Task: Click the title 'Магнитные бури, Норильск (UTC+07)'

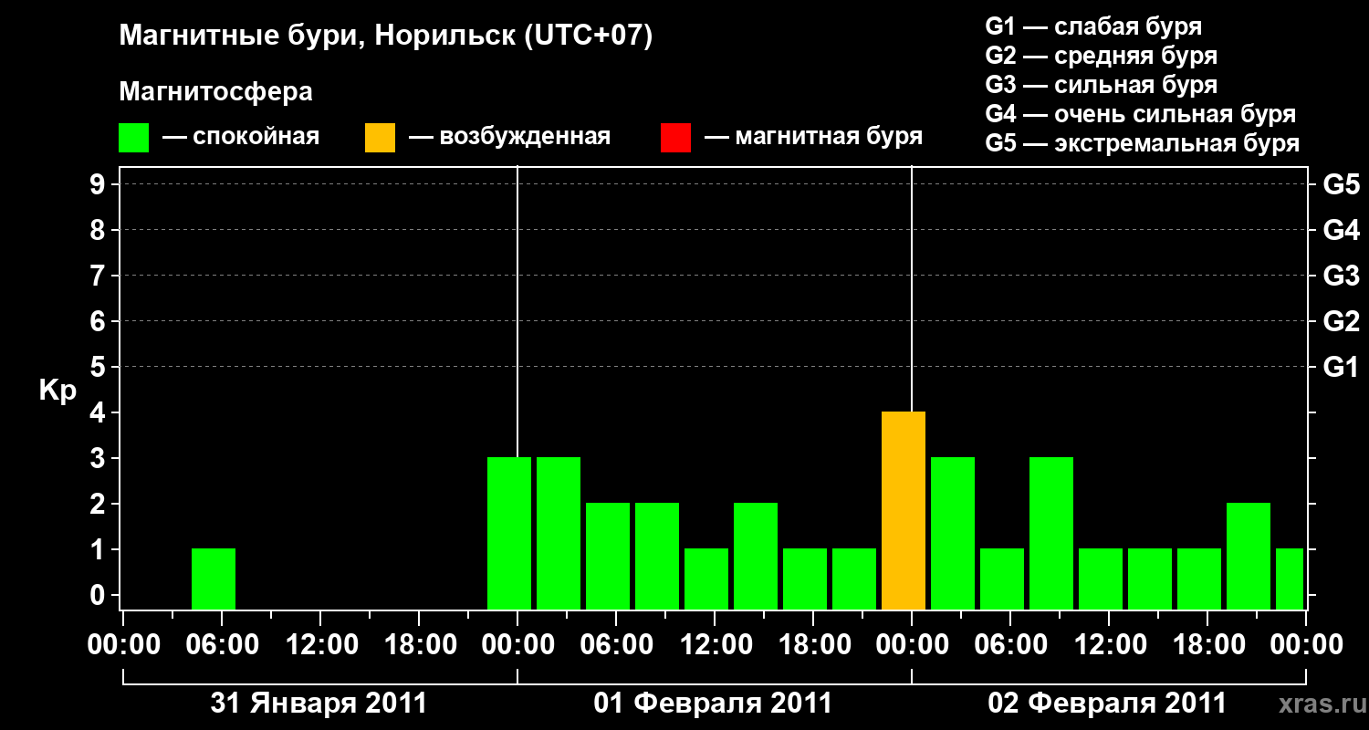Action: point(386,36)
